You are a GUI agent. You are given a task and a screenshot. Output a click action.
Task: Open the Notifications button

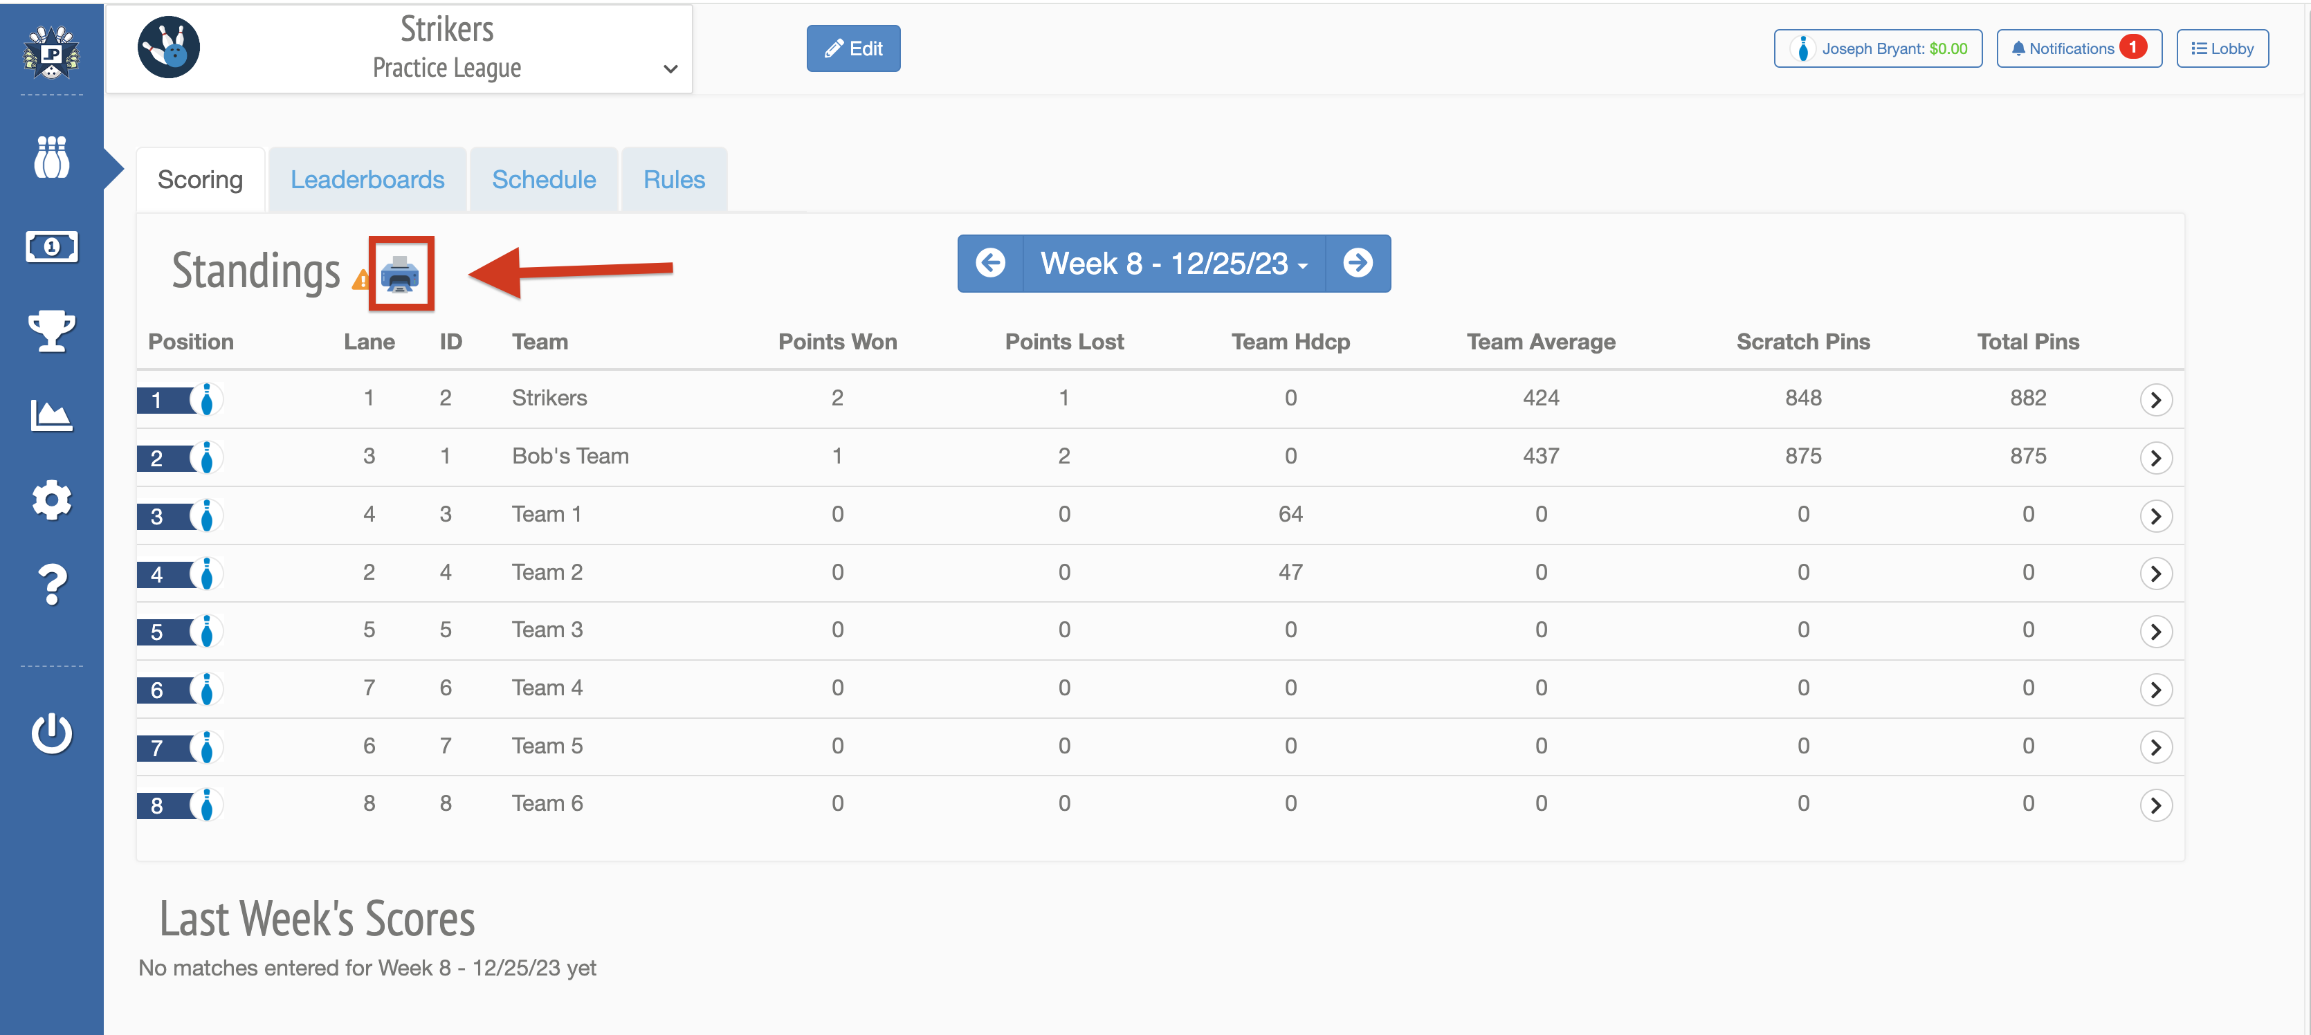pos(2078,48)
